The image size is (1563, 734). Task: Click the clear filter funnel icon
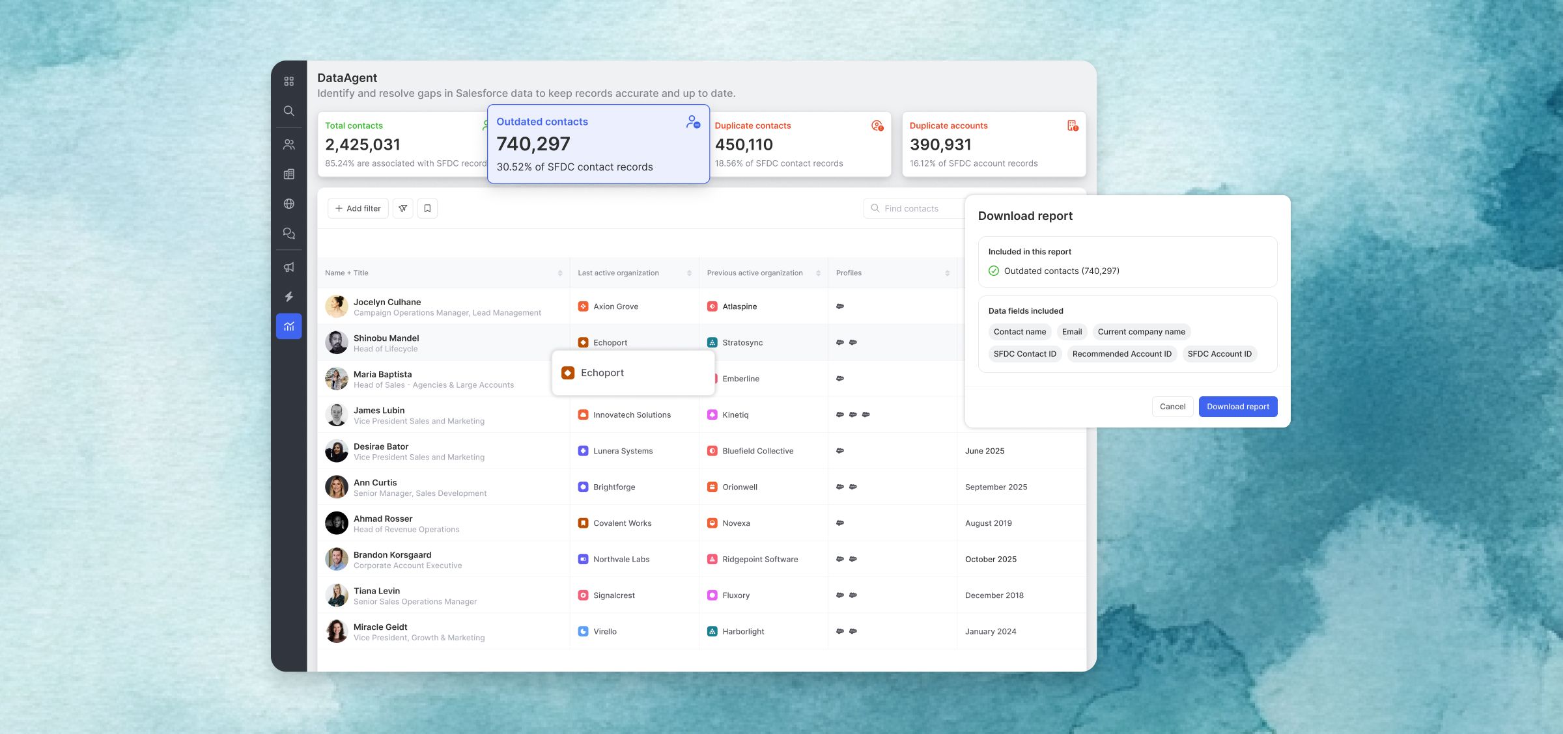(x=403, y=208)
